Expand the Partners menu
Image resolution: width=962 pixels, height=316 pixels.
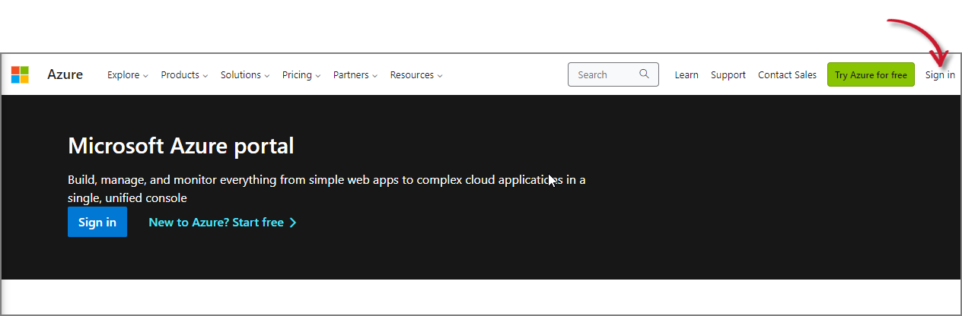tap(355, 74)
